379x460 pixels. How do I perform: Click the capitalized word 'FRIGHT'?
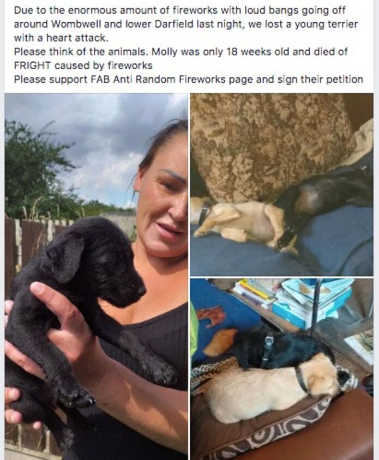(32, 65)
